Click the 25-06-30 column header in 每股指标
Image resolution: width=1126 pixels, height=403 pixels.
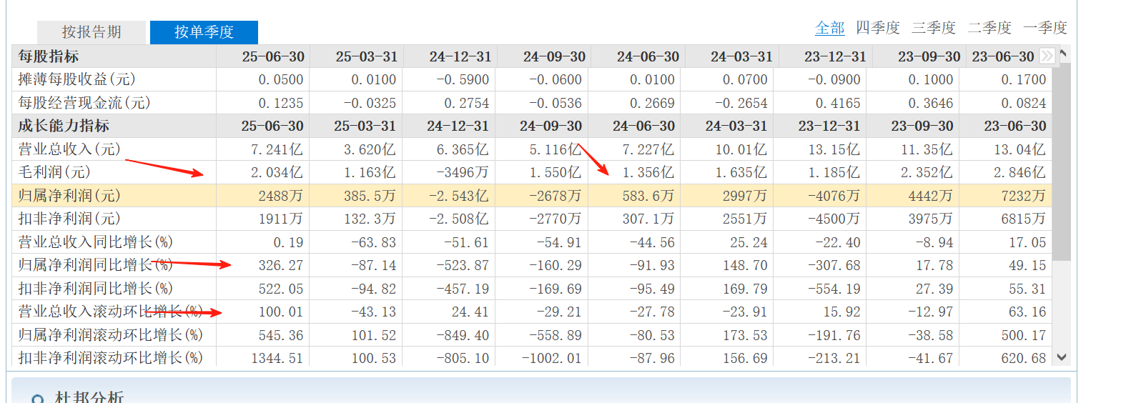point(273,56)
